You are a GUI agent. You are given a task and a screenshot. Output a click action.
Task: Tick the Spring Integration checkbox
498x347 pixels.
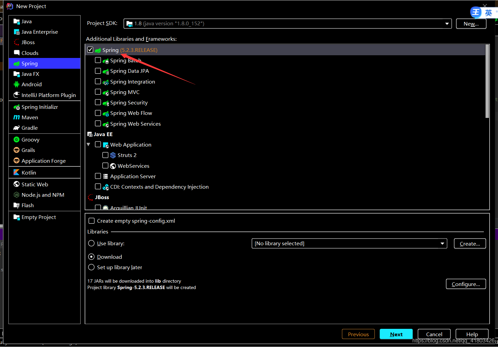(x=98, y=82)
